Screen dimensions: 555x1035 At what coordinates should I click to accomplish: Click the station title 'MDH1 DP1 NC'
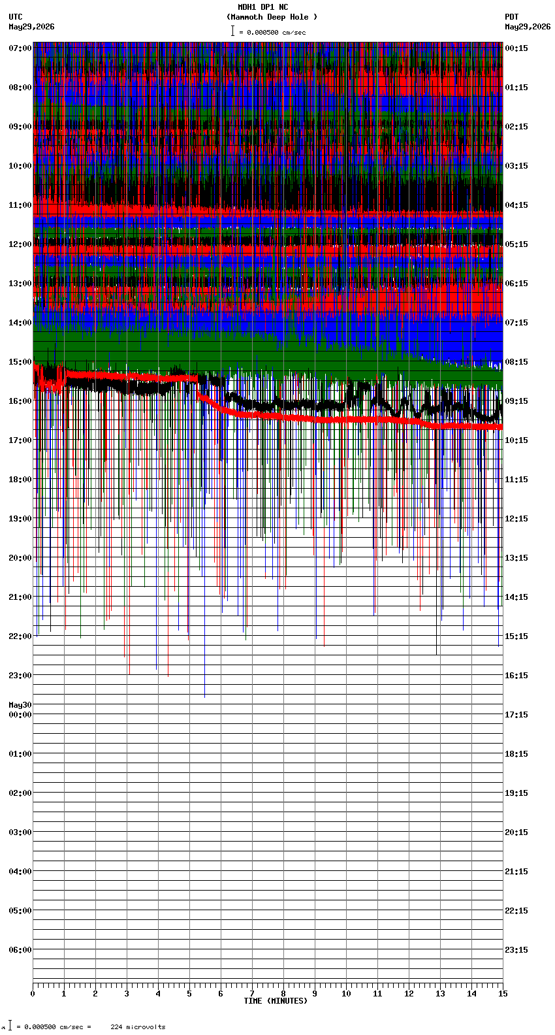263,7
